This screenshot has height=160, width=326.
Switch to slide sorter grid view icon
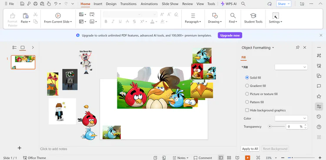pos(229,158)
